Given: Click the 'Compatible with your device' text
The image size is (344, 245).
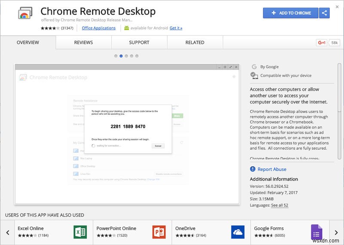Looking at the screenshot, I should [286, 76].
